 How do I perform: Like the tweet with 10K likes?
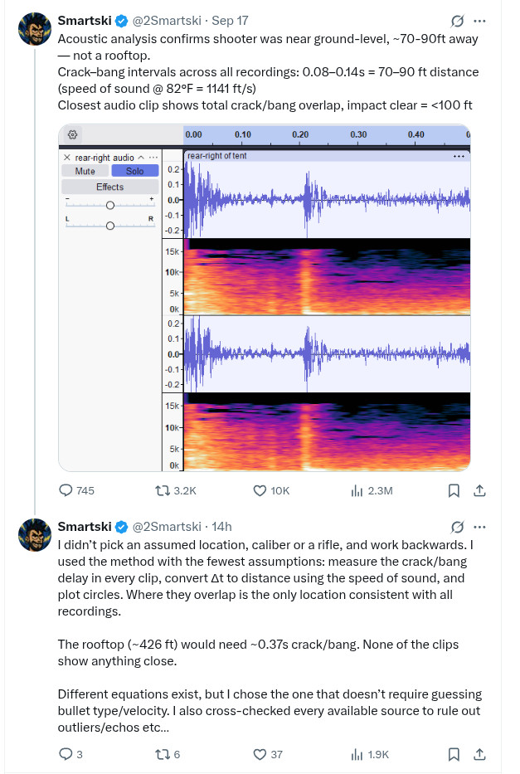(259, 490)
